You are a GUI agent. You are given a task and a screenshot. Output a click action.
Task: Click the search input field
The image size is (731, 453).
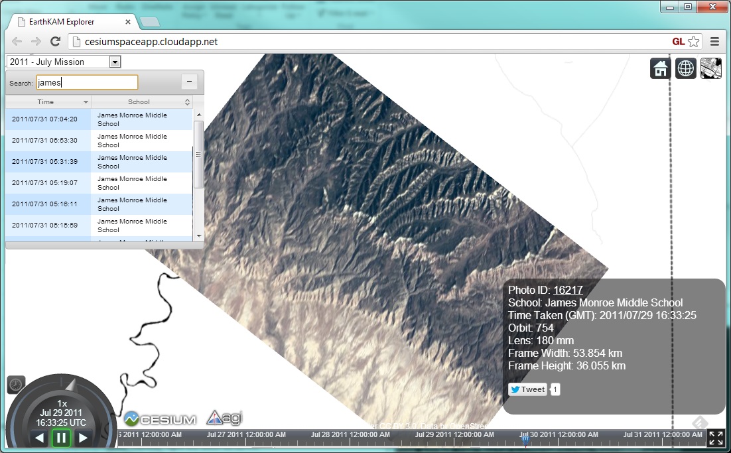pos(87,82)
